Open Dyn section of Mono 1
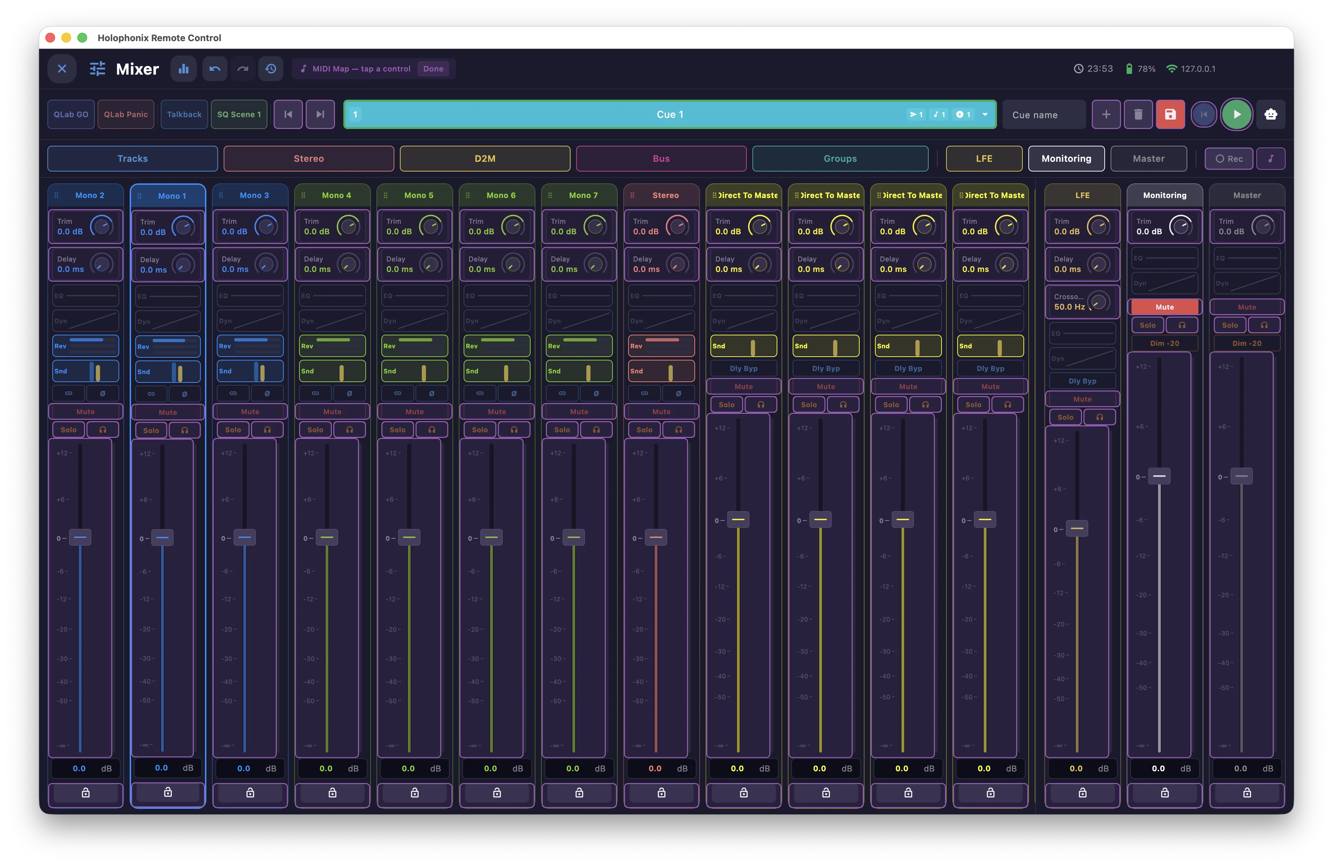This screenshot has width=1333, height=866. pos(168,321)
